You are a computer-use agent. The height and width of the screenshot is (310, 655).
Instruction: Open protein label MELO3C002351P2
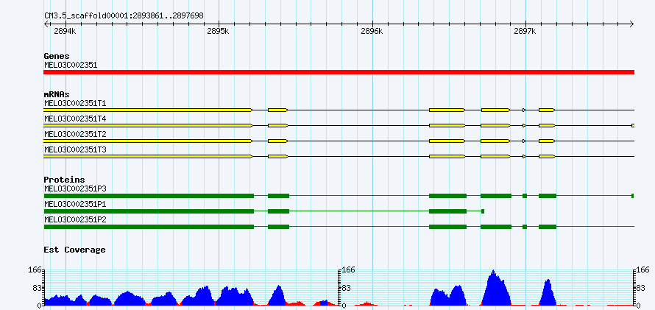[75, 219]
